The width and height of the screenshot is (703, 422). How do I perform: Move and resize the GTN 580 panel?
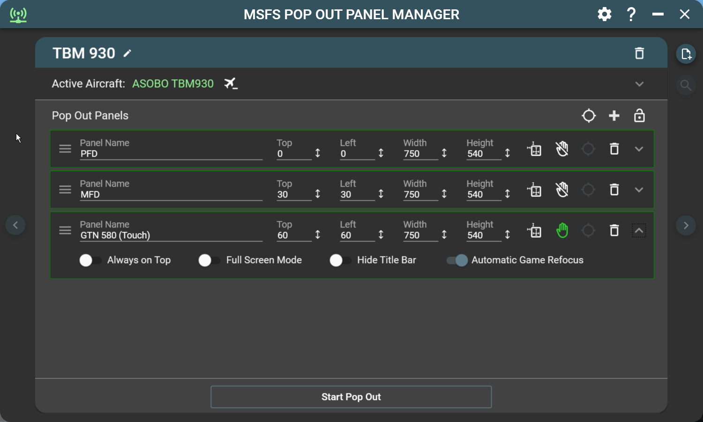coord(534,231)
